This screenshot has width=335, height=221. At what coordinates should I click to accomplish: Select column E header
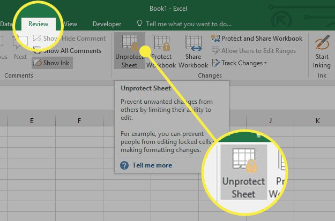[32, 121]
